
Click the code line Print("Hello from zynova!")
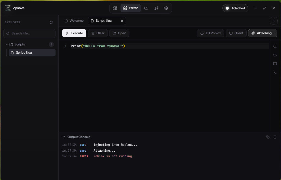pos(98,46)
